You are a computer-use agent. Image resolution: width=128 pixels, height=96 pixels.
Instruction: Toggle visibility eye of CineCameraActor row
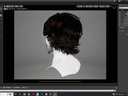click(x=120, y=23)
